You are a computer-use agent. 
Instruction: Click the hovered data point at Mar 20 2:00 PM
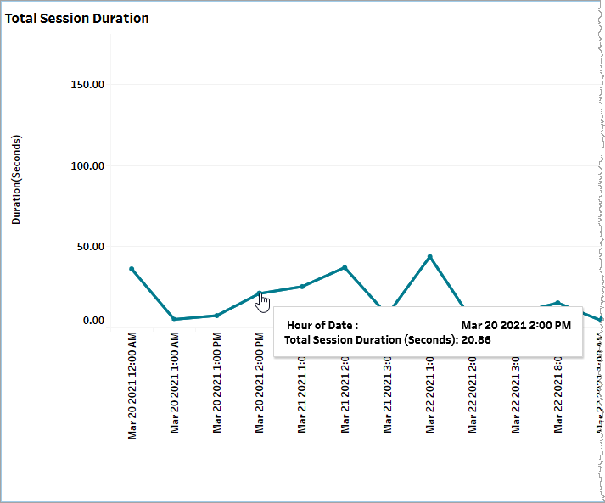click(260, 293)
